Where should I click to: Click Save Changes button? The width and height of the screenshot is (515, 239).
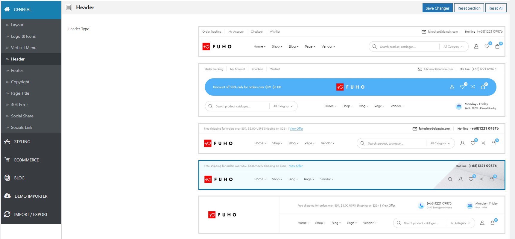437,8
